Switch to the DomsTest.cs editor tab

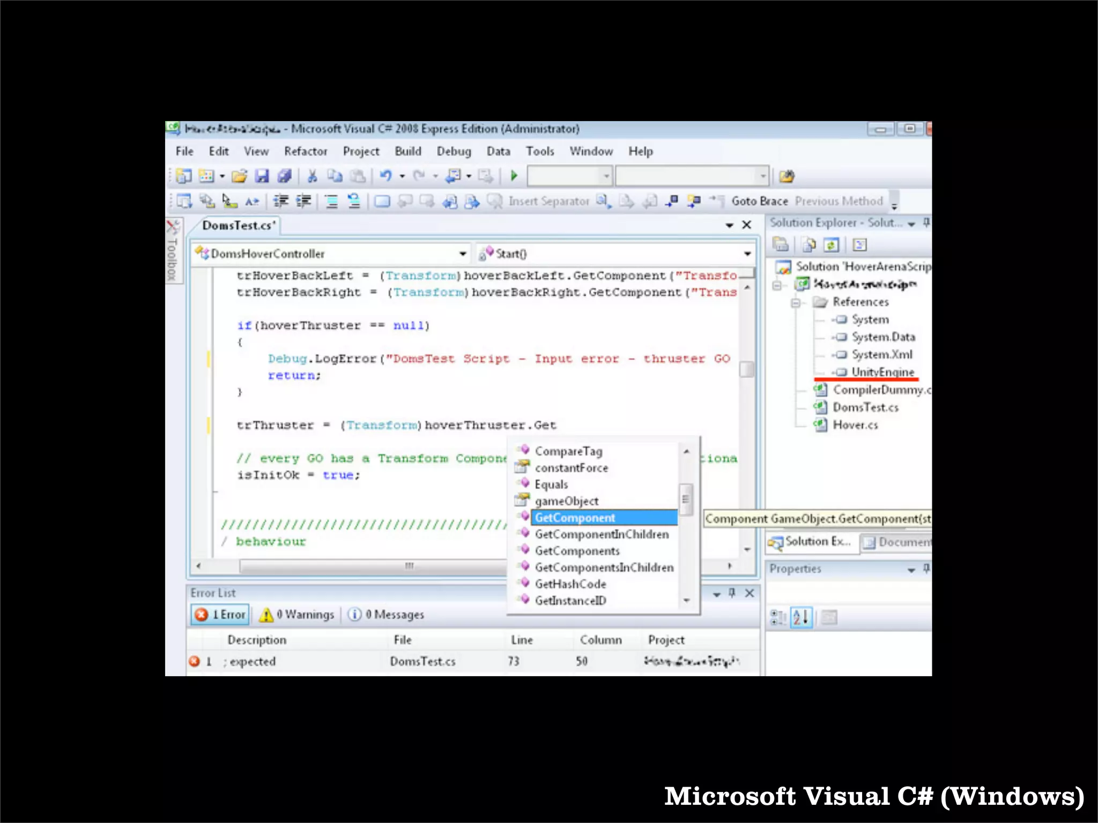tap(239, 226)
